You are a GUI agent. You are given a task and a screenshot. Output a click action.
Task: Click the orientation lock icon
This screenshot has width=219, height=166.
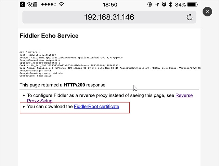click(150, 5)
